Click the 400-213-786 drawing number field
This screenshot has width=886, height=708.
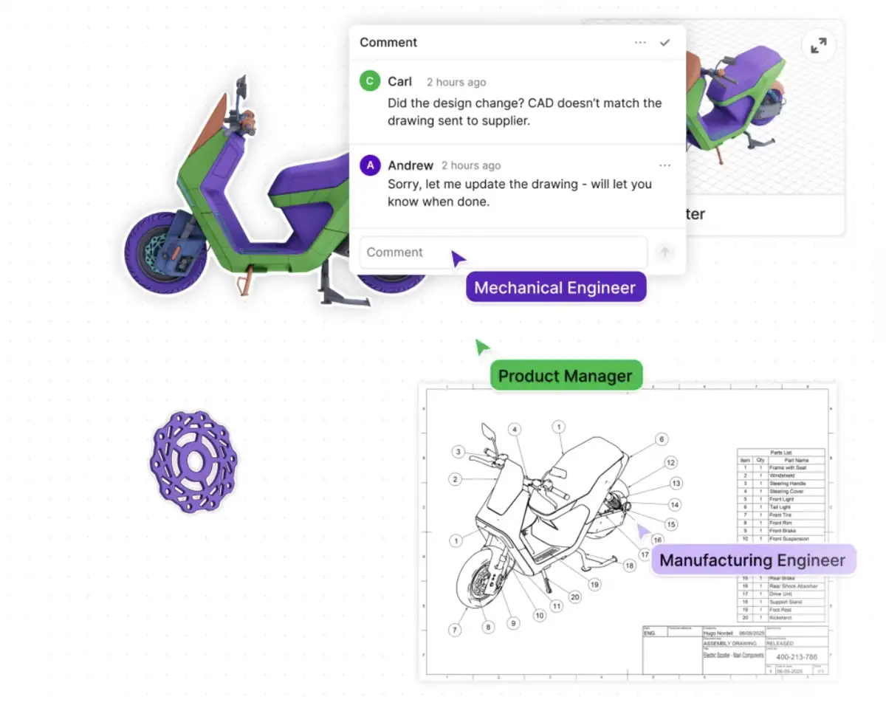click(x=797, y=656)
